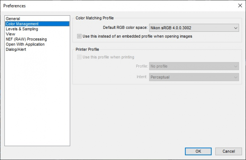
Task: Confirm the preferences with OK
Action: coord(198,151)
